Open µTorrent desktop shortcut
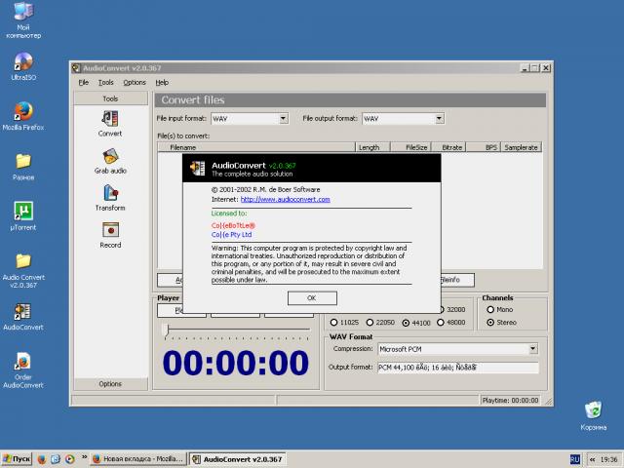 [x=23, y=213]
